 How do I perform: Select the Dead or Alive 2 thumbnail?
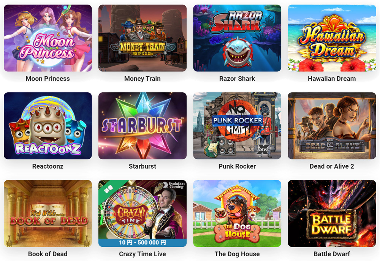(x=332, y=126)
